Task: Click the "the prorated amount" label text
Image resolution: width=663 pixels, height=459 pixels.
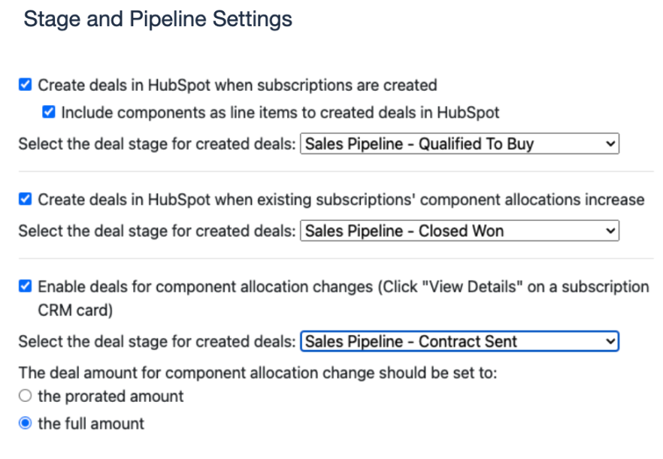Action: click(110, 396)
